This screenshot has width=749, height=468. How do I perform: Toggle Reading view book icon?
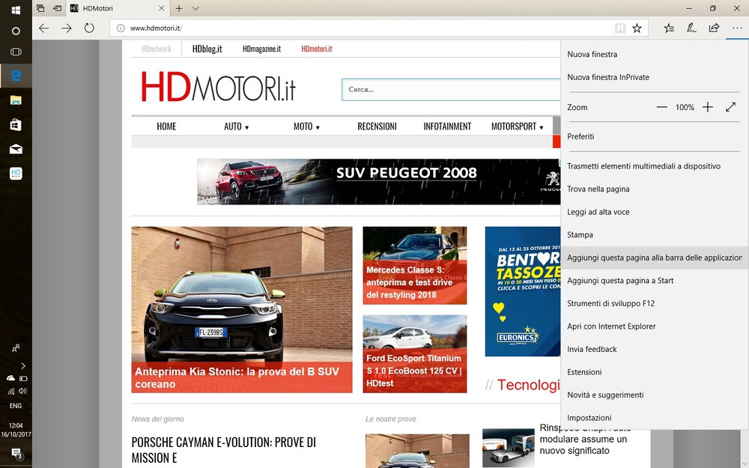(x=619, y=28)
